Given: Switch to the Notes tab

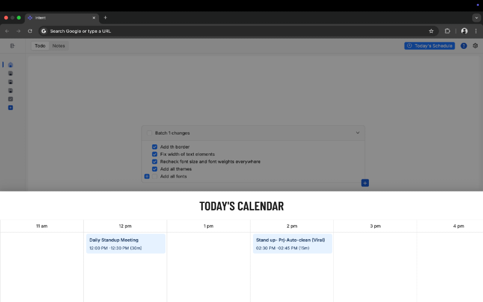Looking at the screenshot, I should 59,46.
